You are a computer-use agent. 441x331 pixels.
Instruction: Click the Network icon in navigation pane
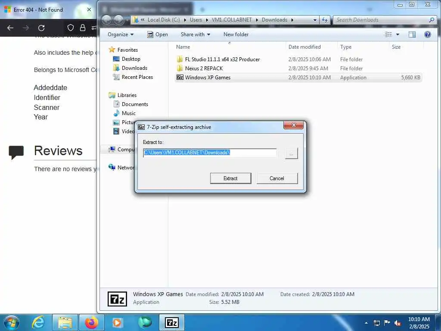[x=112, y=167]
